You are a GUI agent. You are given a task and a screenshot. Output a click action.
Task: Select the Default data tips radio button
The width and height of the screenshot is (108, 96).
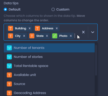tap(6, 10)
